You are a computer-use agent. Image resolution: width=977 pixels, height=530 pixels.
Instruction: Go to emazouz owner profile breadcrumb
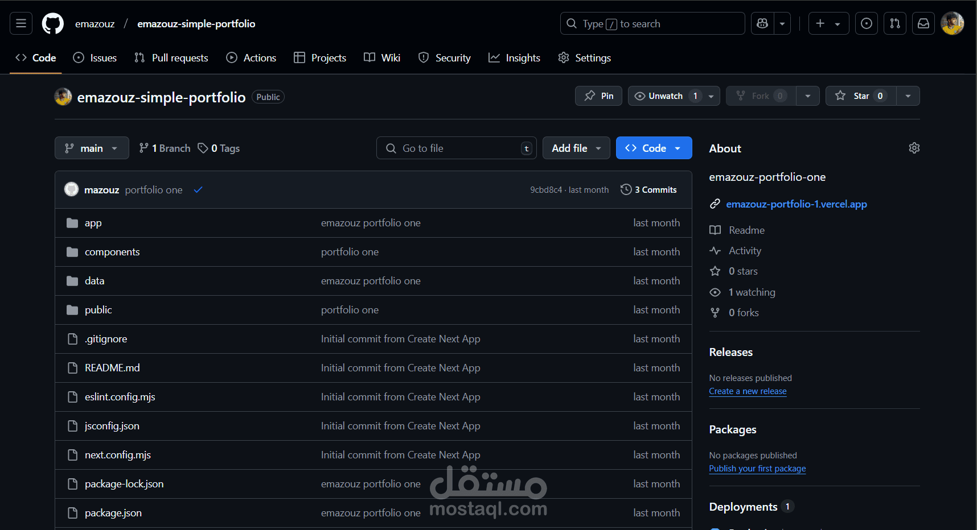[x=95, y=24]
